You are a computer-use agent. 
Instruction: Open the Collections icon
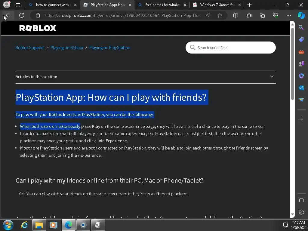coord(262,15)
